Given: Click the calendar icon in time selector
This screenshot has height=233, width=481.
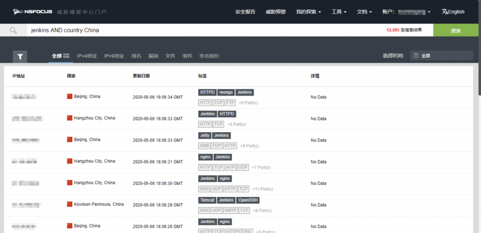Looking at the screenshot, I should [x=416, y=56].
